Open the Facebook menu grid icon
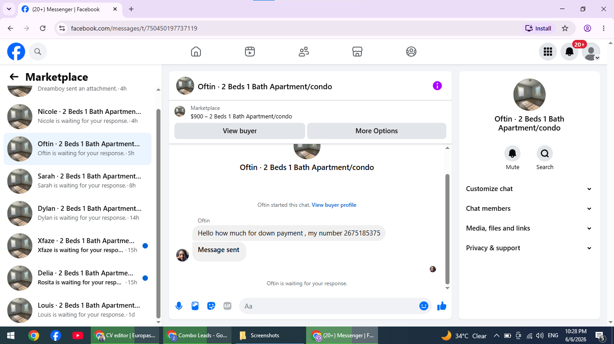 click(547, 52)
